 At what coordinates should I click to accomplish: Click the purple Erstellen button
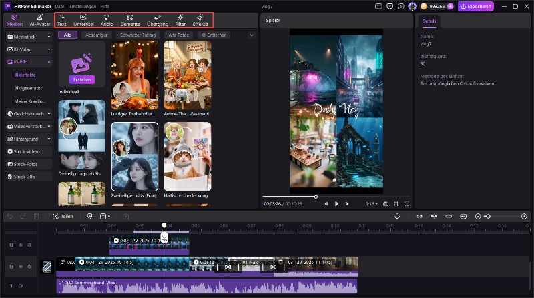click(x=82, y=79)
